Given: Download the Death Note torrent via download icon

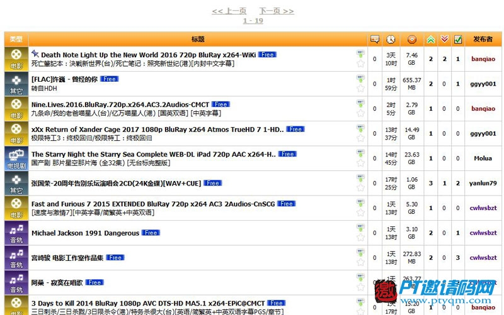Looking at the screenshot, I should click(x=360, y=54).
